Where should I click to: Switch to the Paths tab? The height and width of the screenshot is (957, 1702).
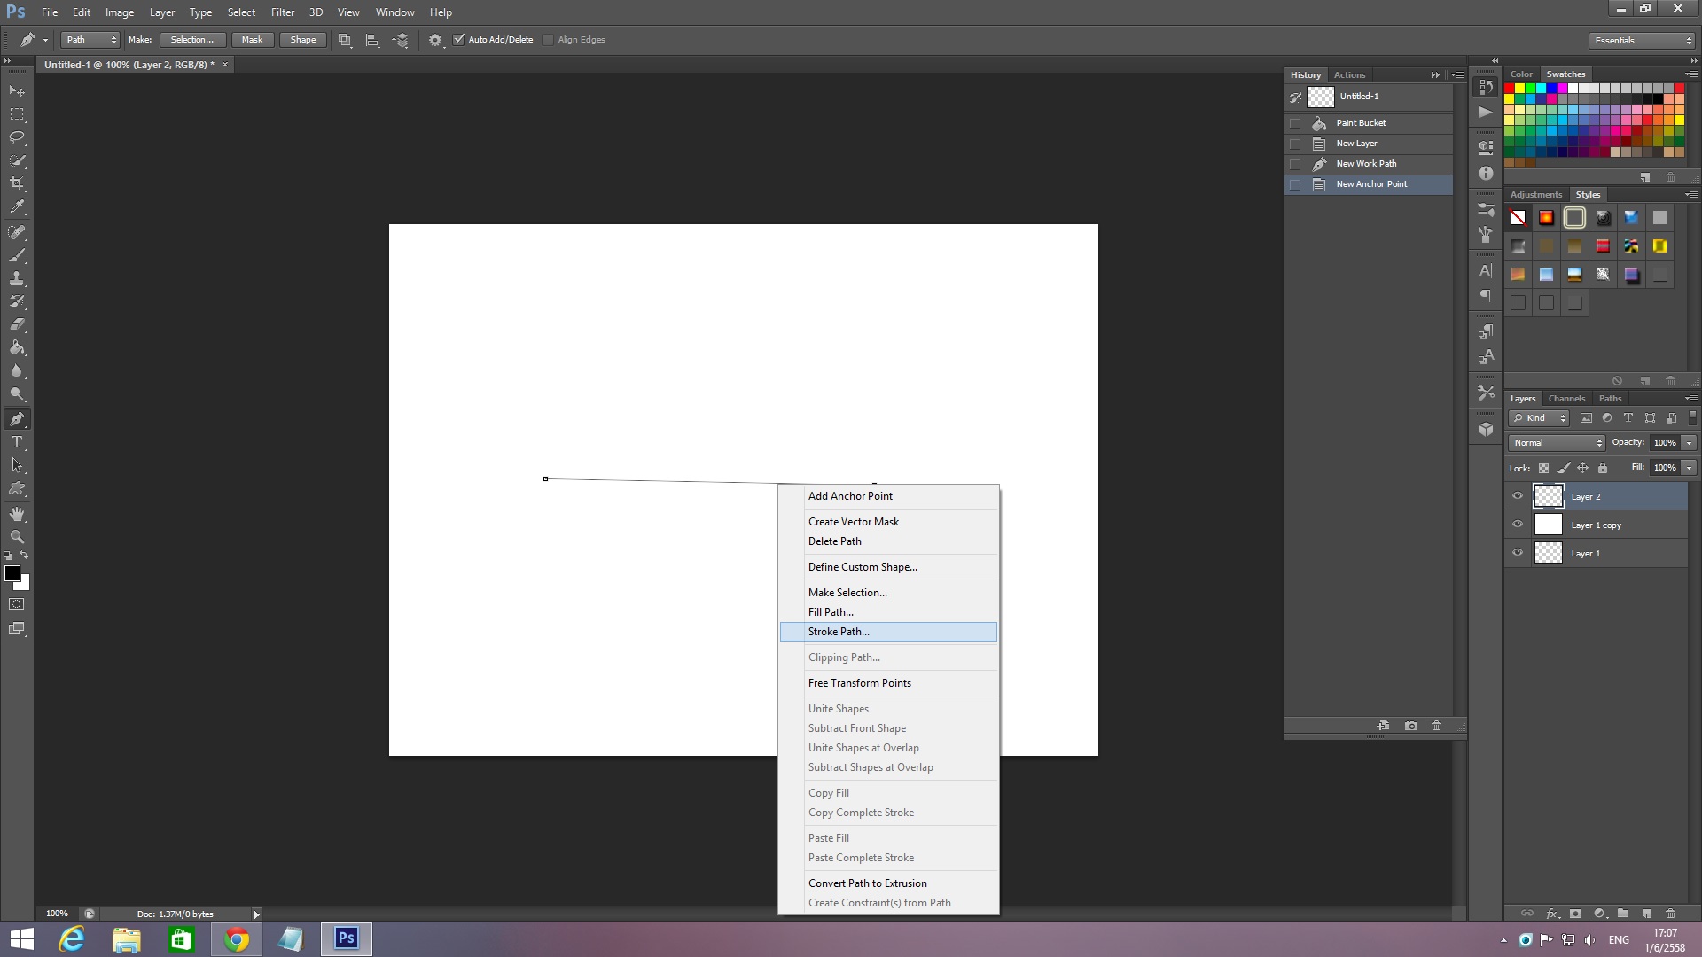pos(1610,399)
